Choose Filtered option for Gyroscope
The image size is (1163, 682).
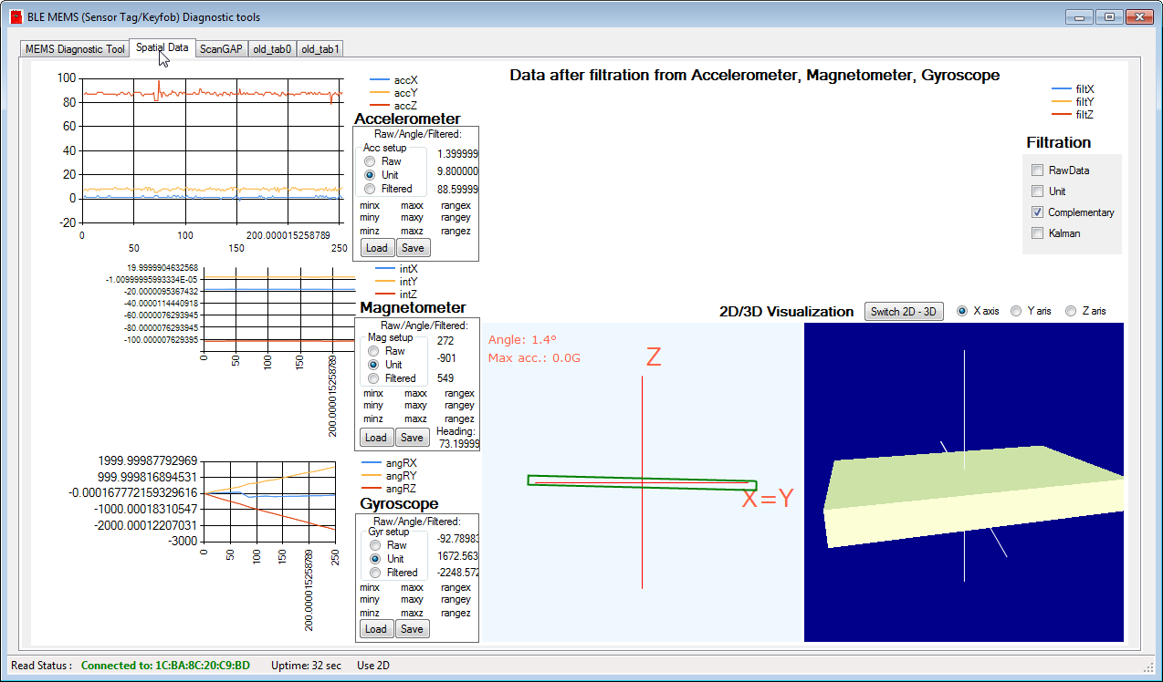click(x=373, y=573)
